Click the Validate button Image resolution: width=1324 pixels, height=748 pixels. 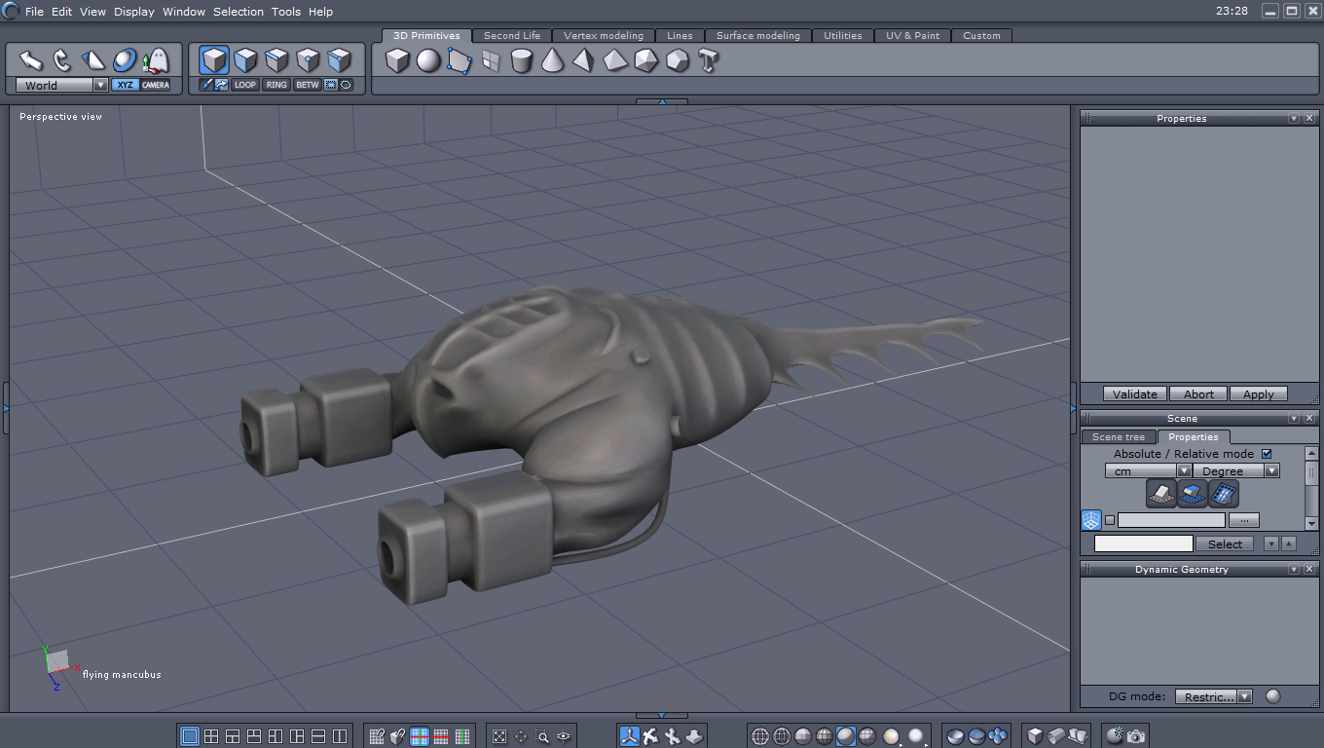click(1135, 394)
